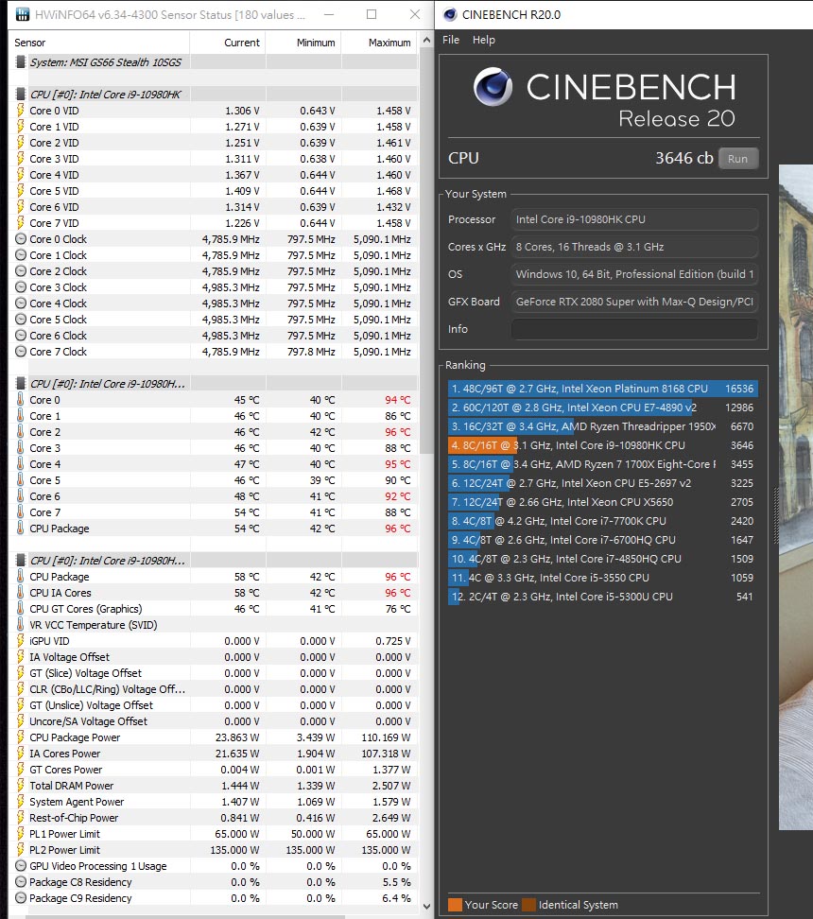Click the HWiNFO scrollbar up arrow
The width and height of the screenshot is (813, 919).
(x=426, y=41)
